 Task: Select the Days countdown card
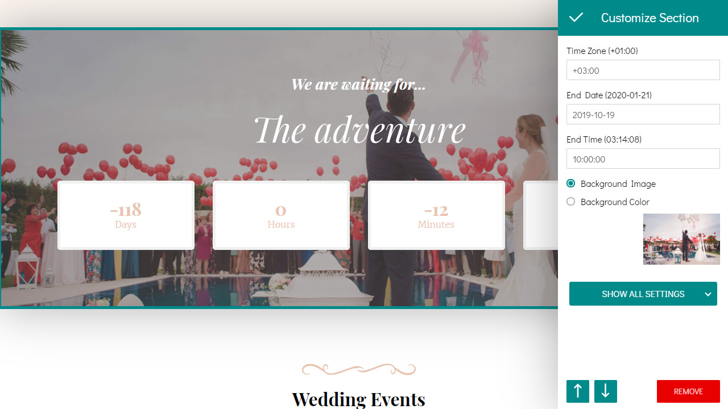point(126,215)
